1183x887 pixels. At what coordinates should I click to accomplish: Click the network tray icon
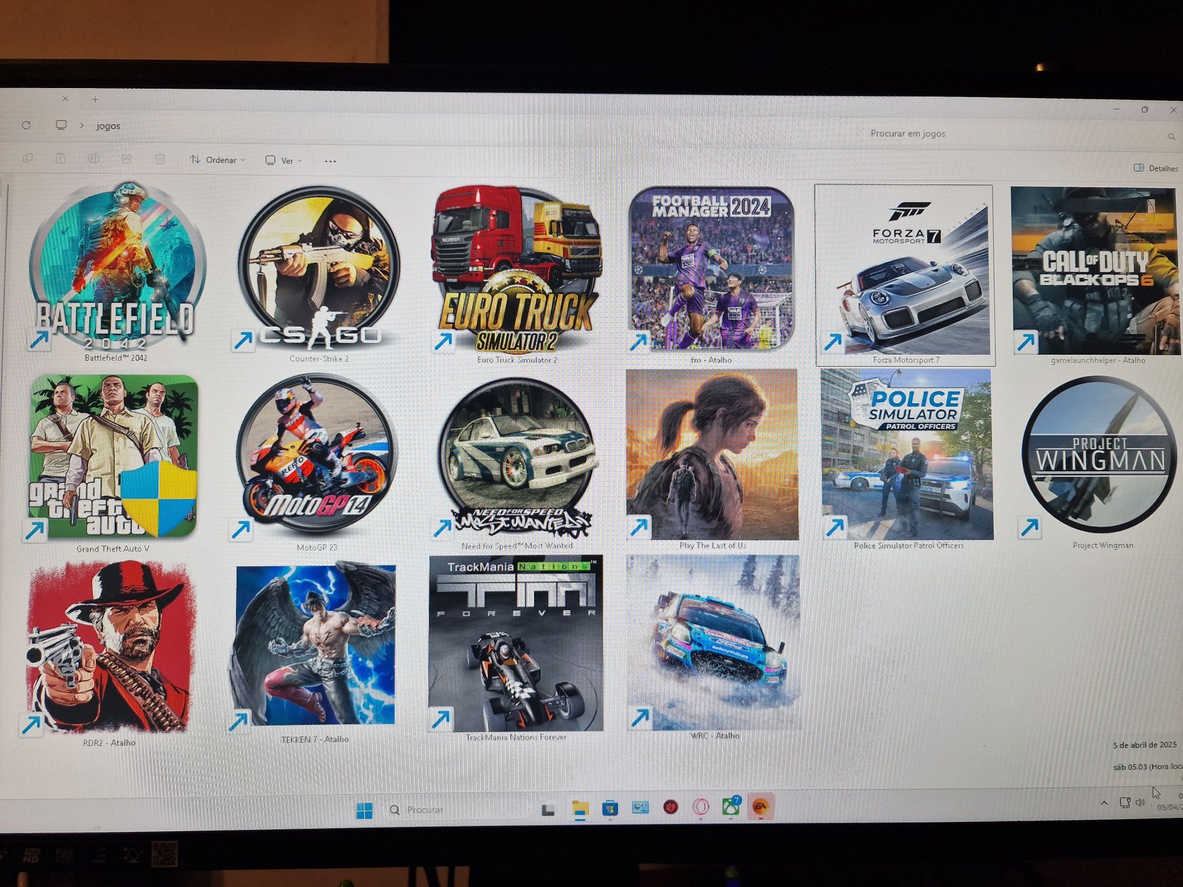pos(1124,802)
